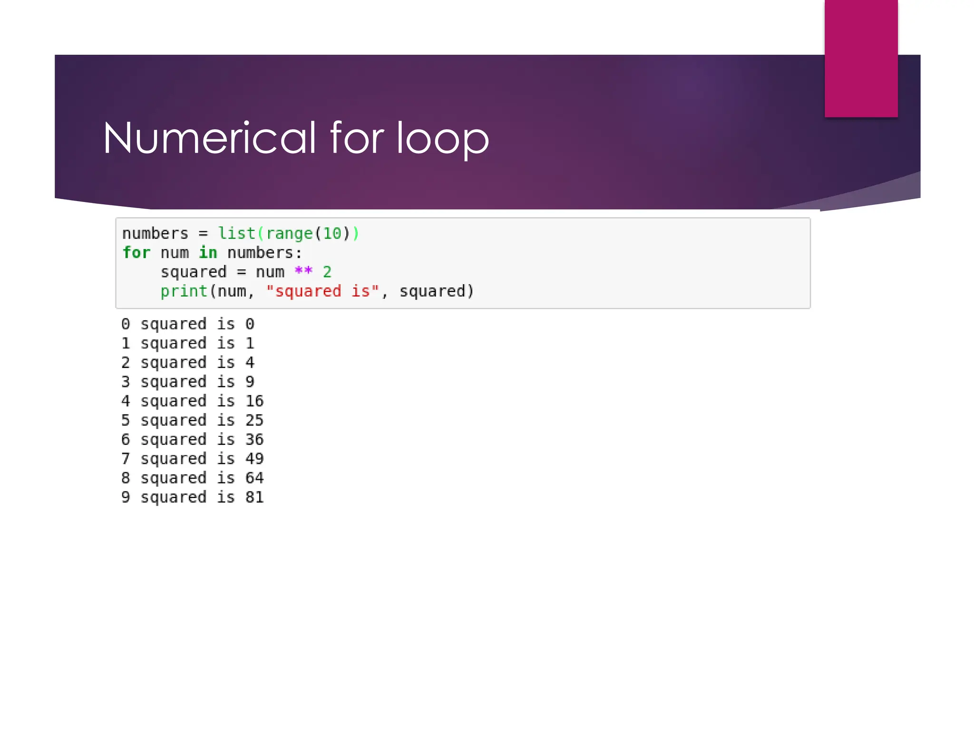Screen dimensions: 974x730
Task: Click the output line '4 squared is 16'
Action: pos(192,401)
